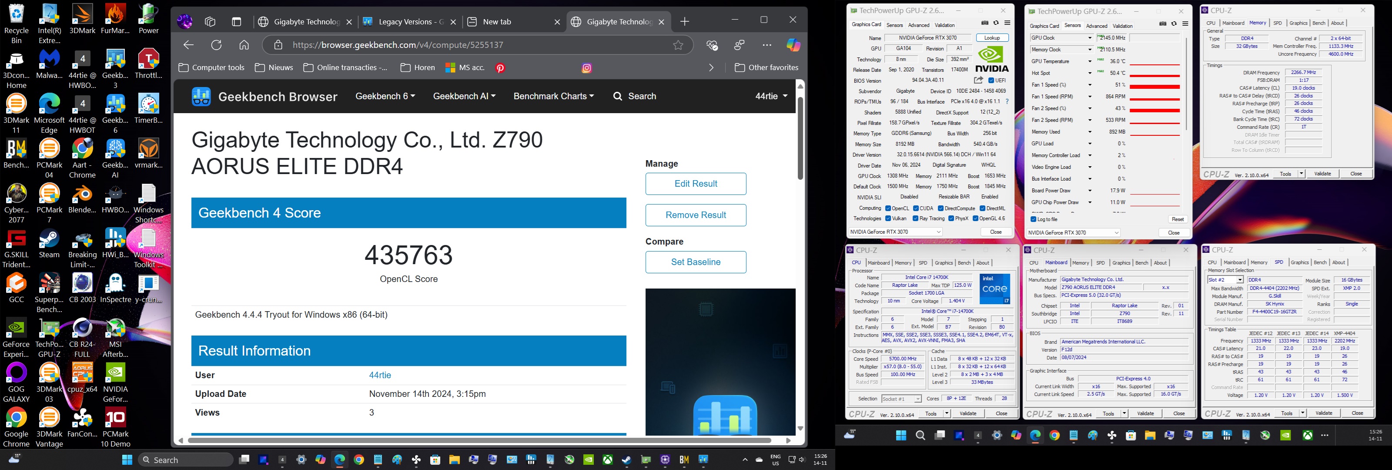The width and height of the screenshot is (1392, 470).
Task: Open Tools dropdown arrow in CPU-Z Memory window
Action: (x=1301, y=174)
